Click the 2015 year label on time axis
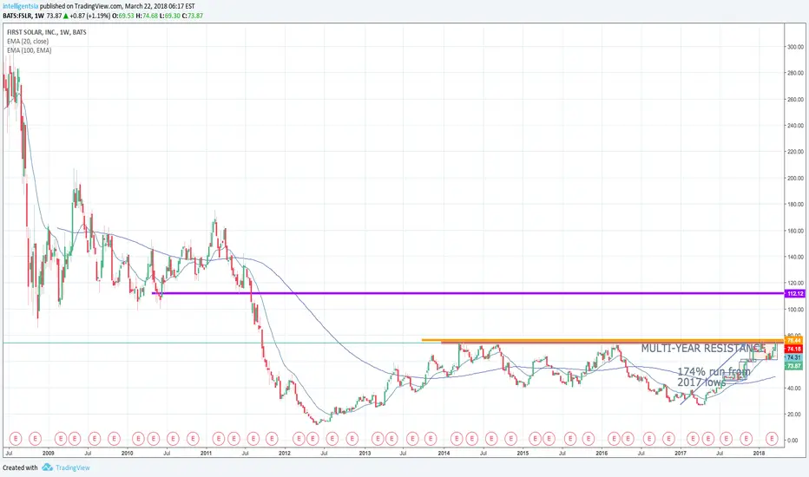Viewport: 809px width, 477px height. [x=523, y=454]
